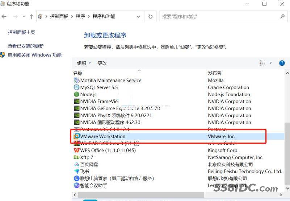Click the 智能会议助手 icon
The image size is (290, 201).
(76, 185)
